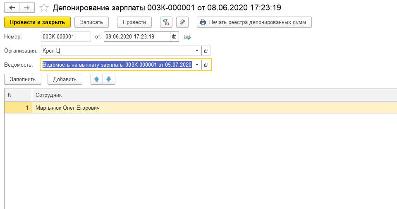This screenshot has height=209, width=397.
Task: Expand the Ведомость dropdown list
Action: (x=197, y=65)
